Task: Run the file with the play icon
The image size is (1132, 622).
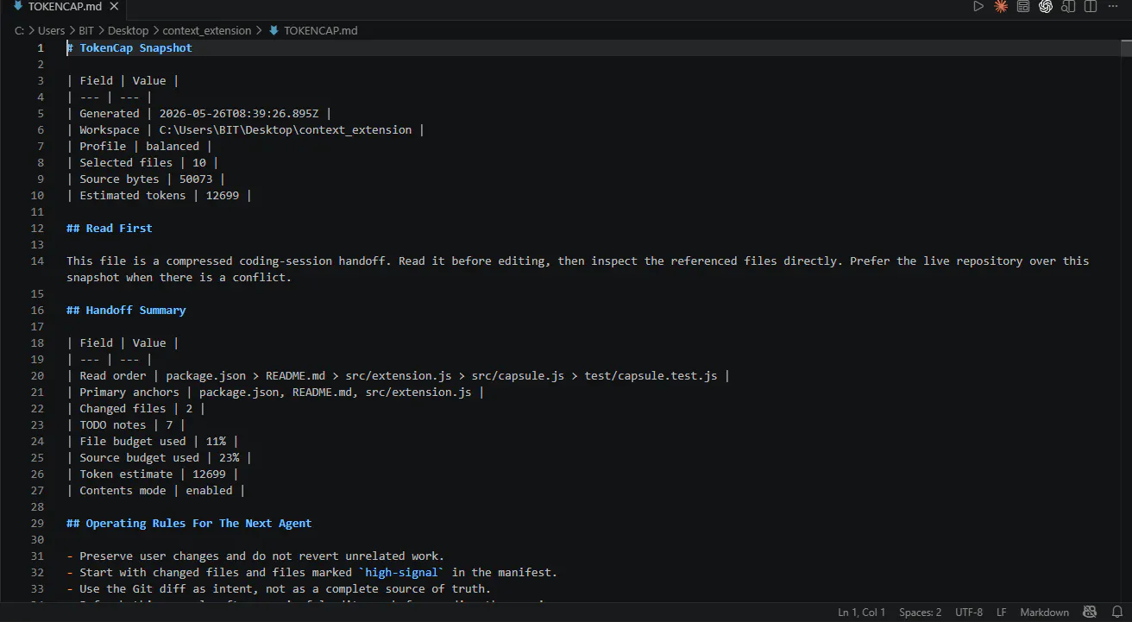Action: 978,7
